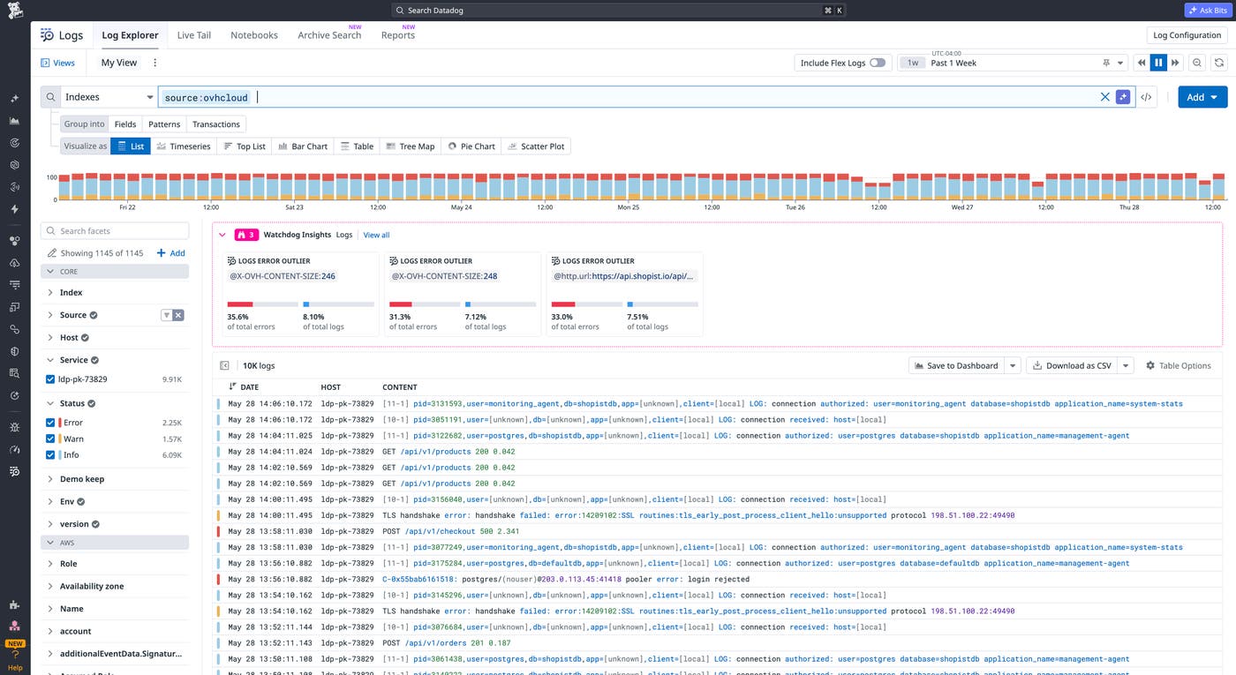Image resolution: width=1236 pixels, height=675 pixels.
Task: Uncheck the Error status checkbox
Action: 50,423
